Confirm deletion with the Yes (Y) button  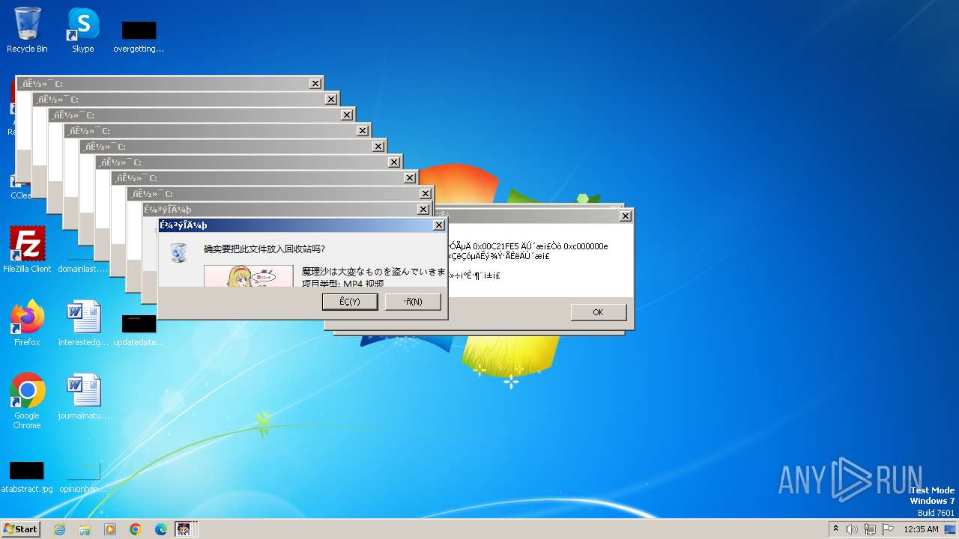pyautogui.click(x=350, y=302)
